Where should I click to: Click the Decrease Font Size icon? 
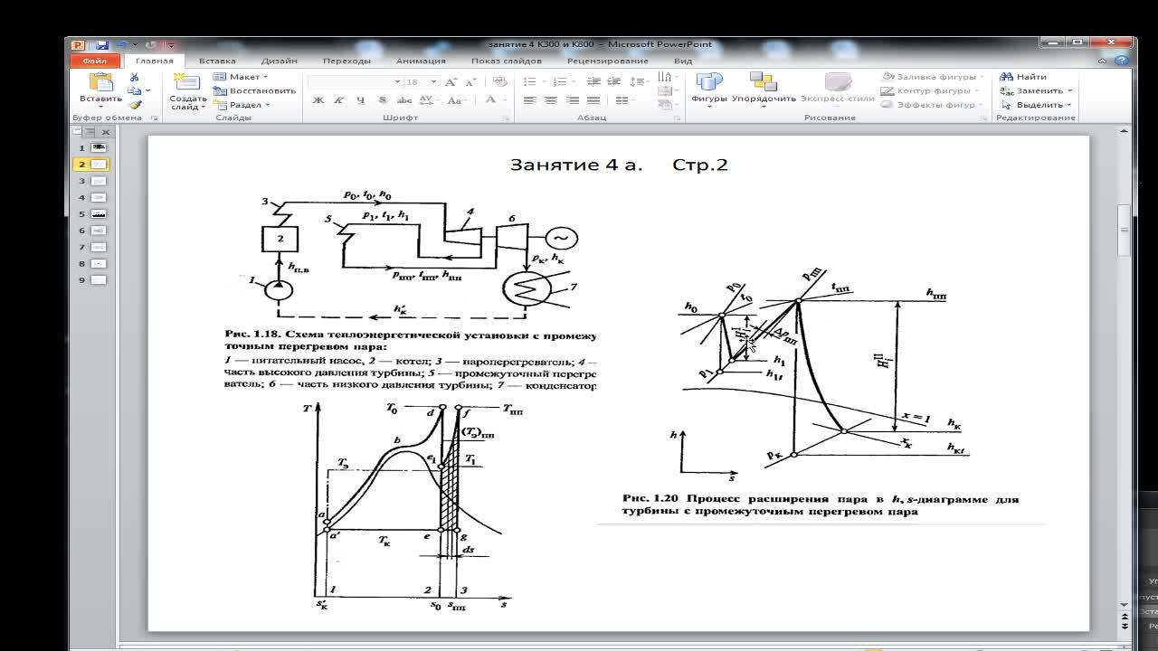pos(470,81)
